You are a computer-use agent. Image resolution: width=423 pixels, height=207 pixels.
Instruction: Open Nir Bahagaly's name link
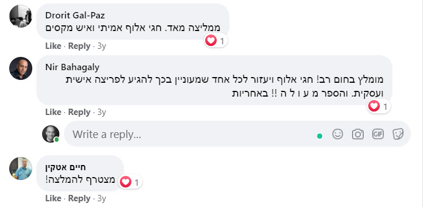(x=72, y=67)
